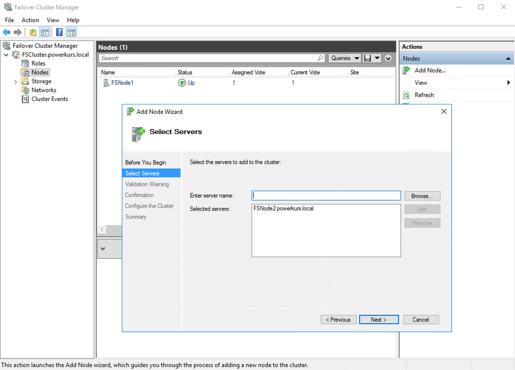Open the File menu

tap(10, 20)
